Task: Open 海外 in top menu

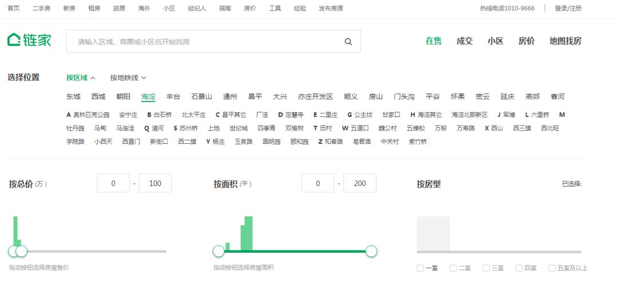Action: pyautogui.click(x=144, y=8)
